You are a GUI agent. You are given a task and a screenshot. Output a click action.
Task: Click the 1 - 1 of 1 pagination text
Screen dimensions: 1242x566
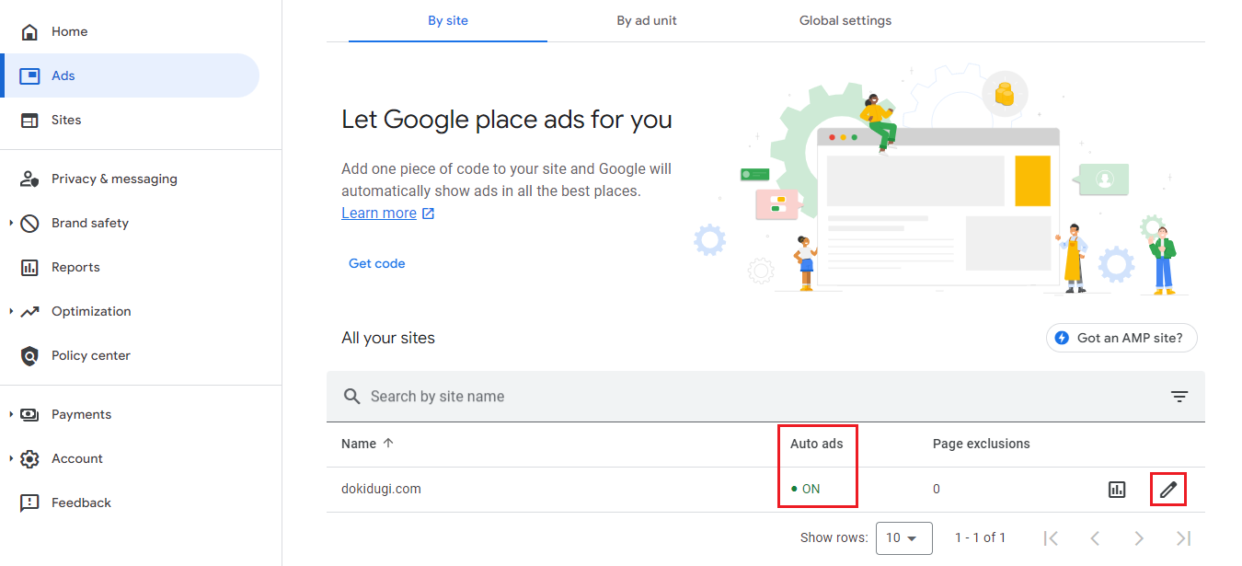[x=980, y=537]
